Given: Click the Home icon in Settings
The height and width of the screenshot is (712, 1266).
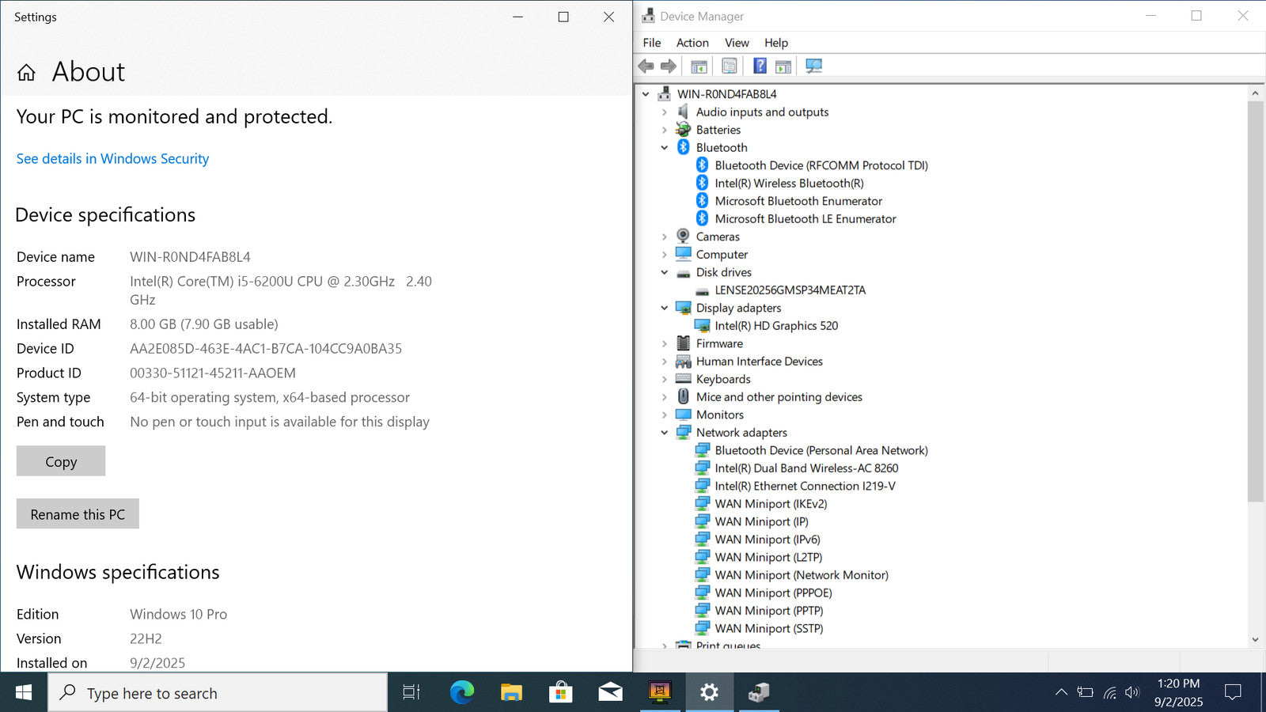Looking at the screenshot, I should [26, 73].
